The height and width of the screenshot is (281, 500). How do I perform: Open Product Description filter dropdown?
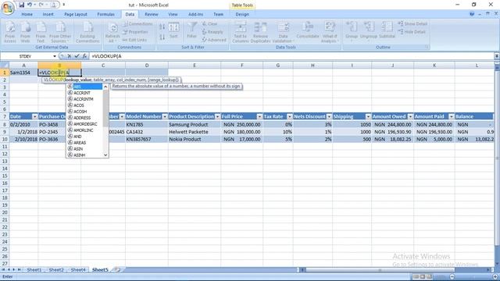pos(217,116)
